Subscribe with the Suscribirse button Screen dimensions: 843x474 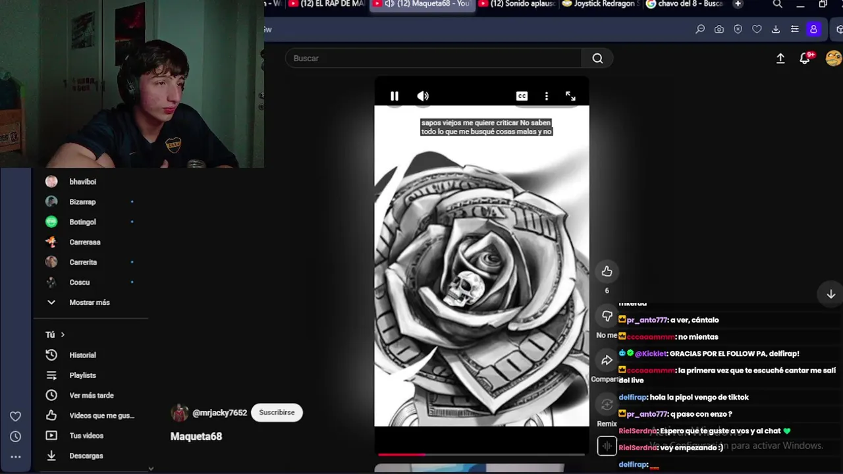click(277, 413)
